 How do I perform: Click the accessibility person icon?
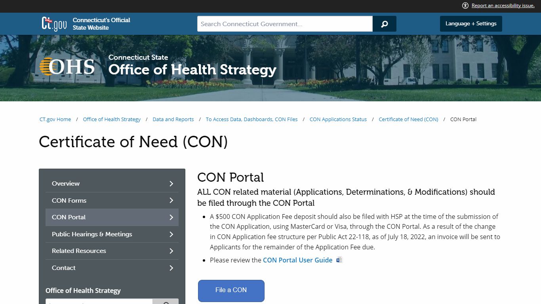[x=465, y=6]
